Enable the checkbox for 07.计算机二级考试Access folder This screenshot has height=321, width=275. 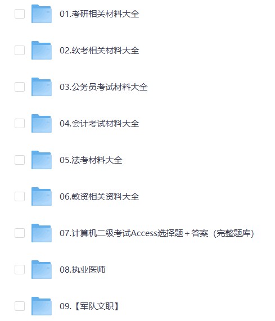(20, 233)
